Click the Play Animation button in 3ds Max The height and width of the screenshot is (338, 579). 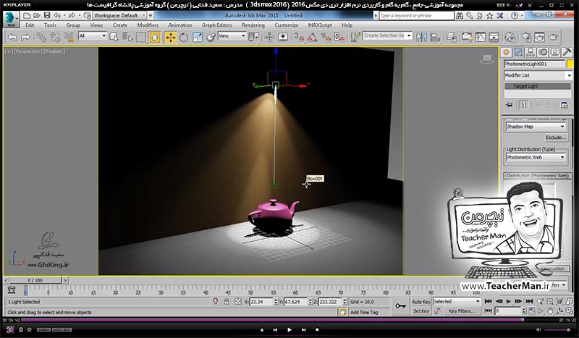[509, 301]
